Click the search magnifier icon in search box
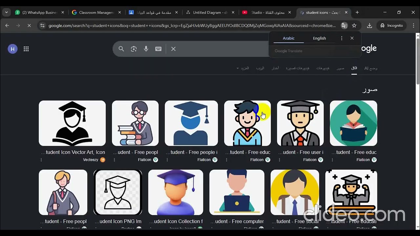The width and height of the screenshot is (420, 236). 121,49
